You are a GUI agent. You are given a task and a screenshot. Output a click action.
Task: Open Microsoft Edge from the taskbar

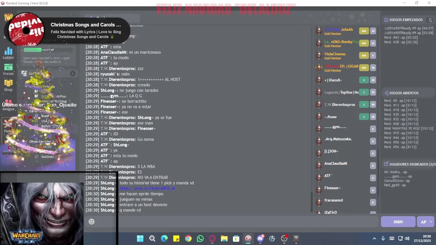164,239
